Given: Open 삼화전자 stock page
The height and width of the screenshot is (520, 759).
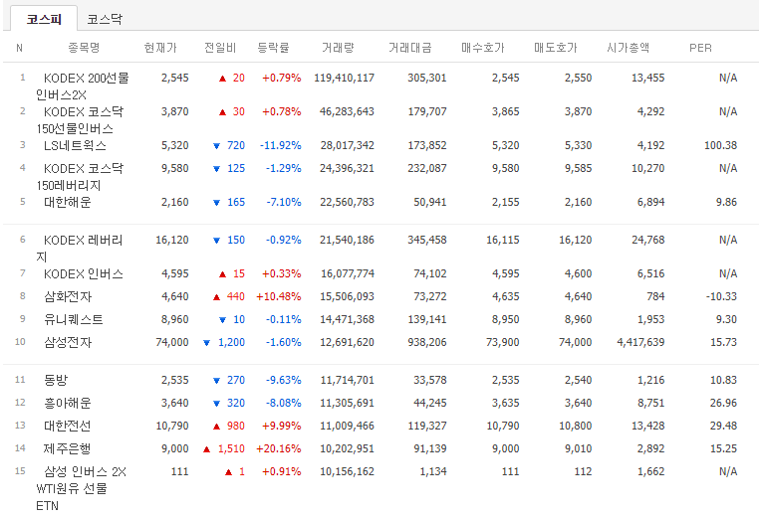Looking at the screenshot, I should [68, 296].
